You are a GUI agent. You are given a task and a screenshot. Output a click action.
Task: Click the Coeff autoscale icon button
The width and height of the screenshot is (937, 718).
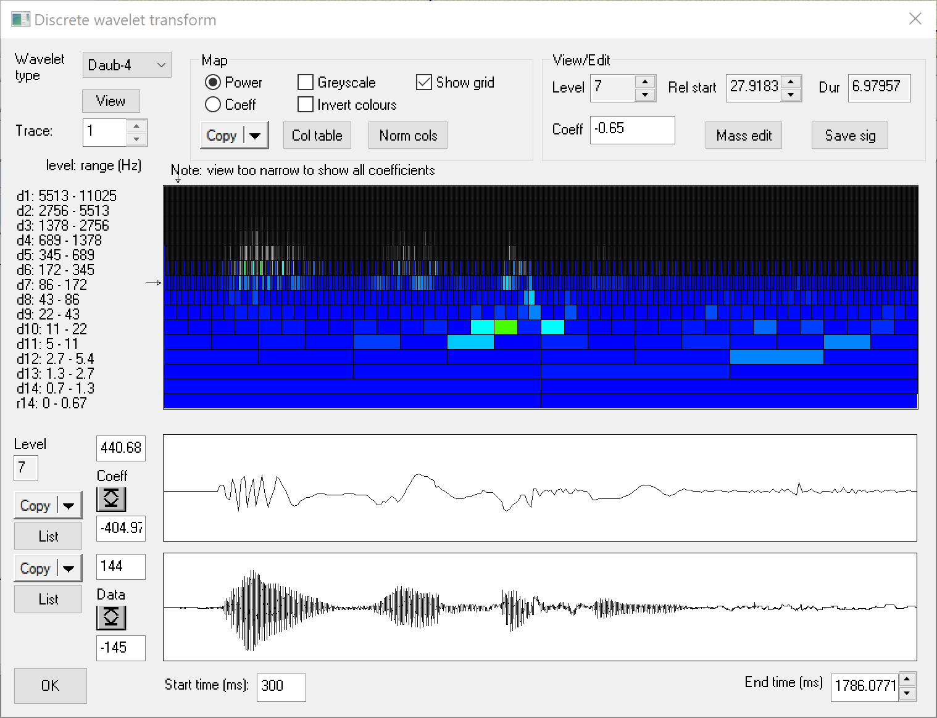[111, 499]
